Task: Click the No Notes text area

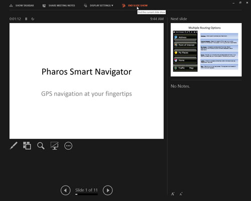Action: click(180, 86)
